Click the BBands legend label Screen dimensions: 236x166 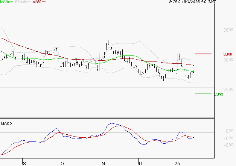[20, 2]
